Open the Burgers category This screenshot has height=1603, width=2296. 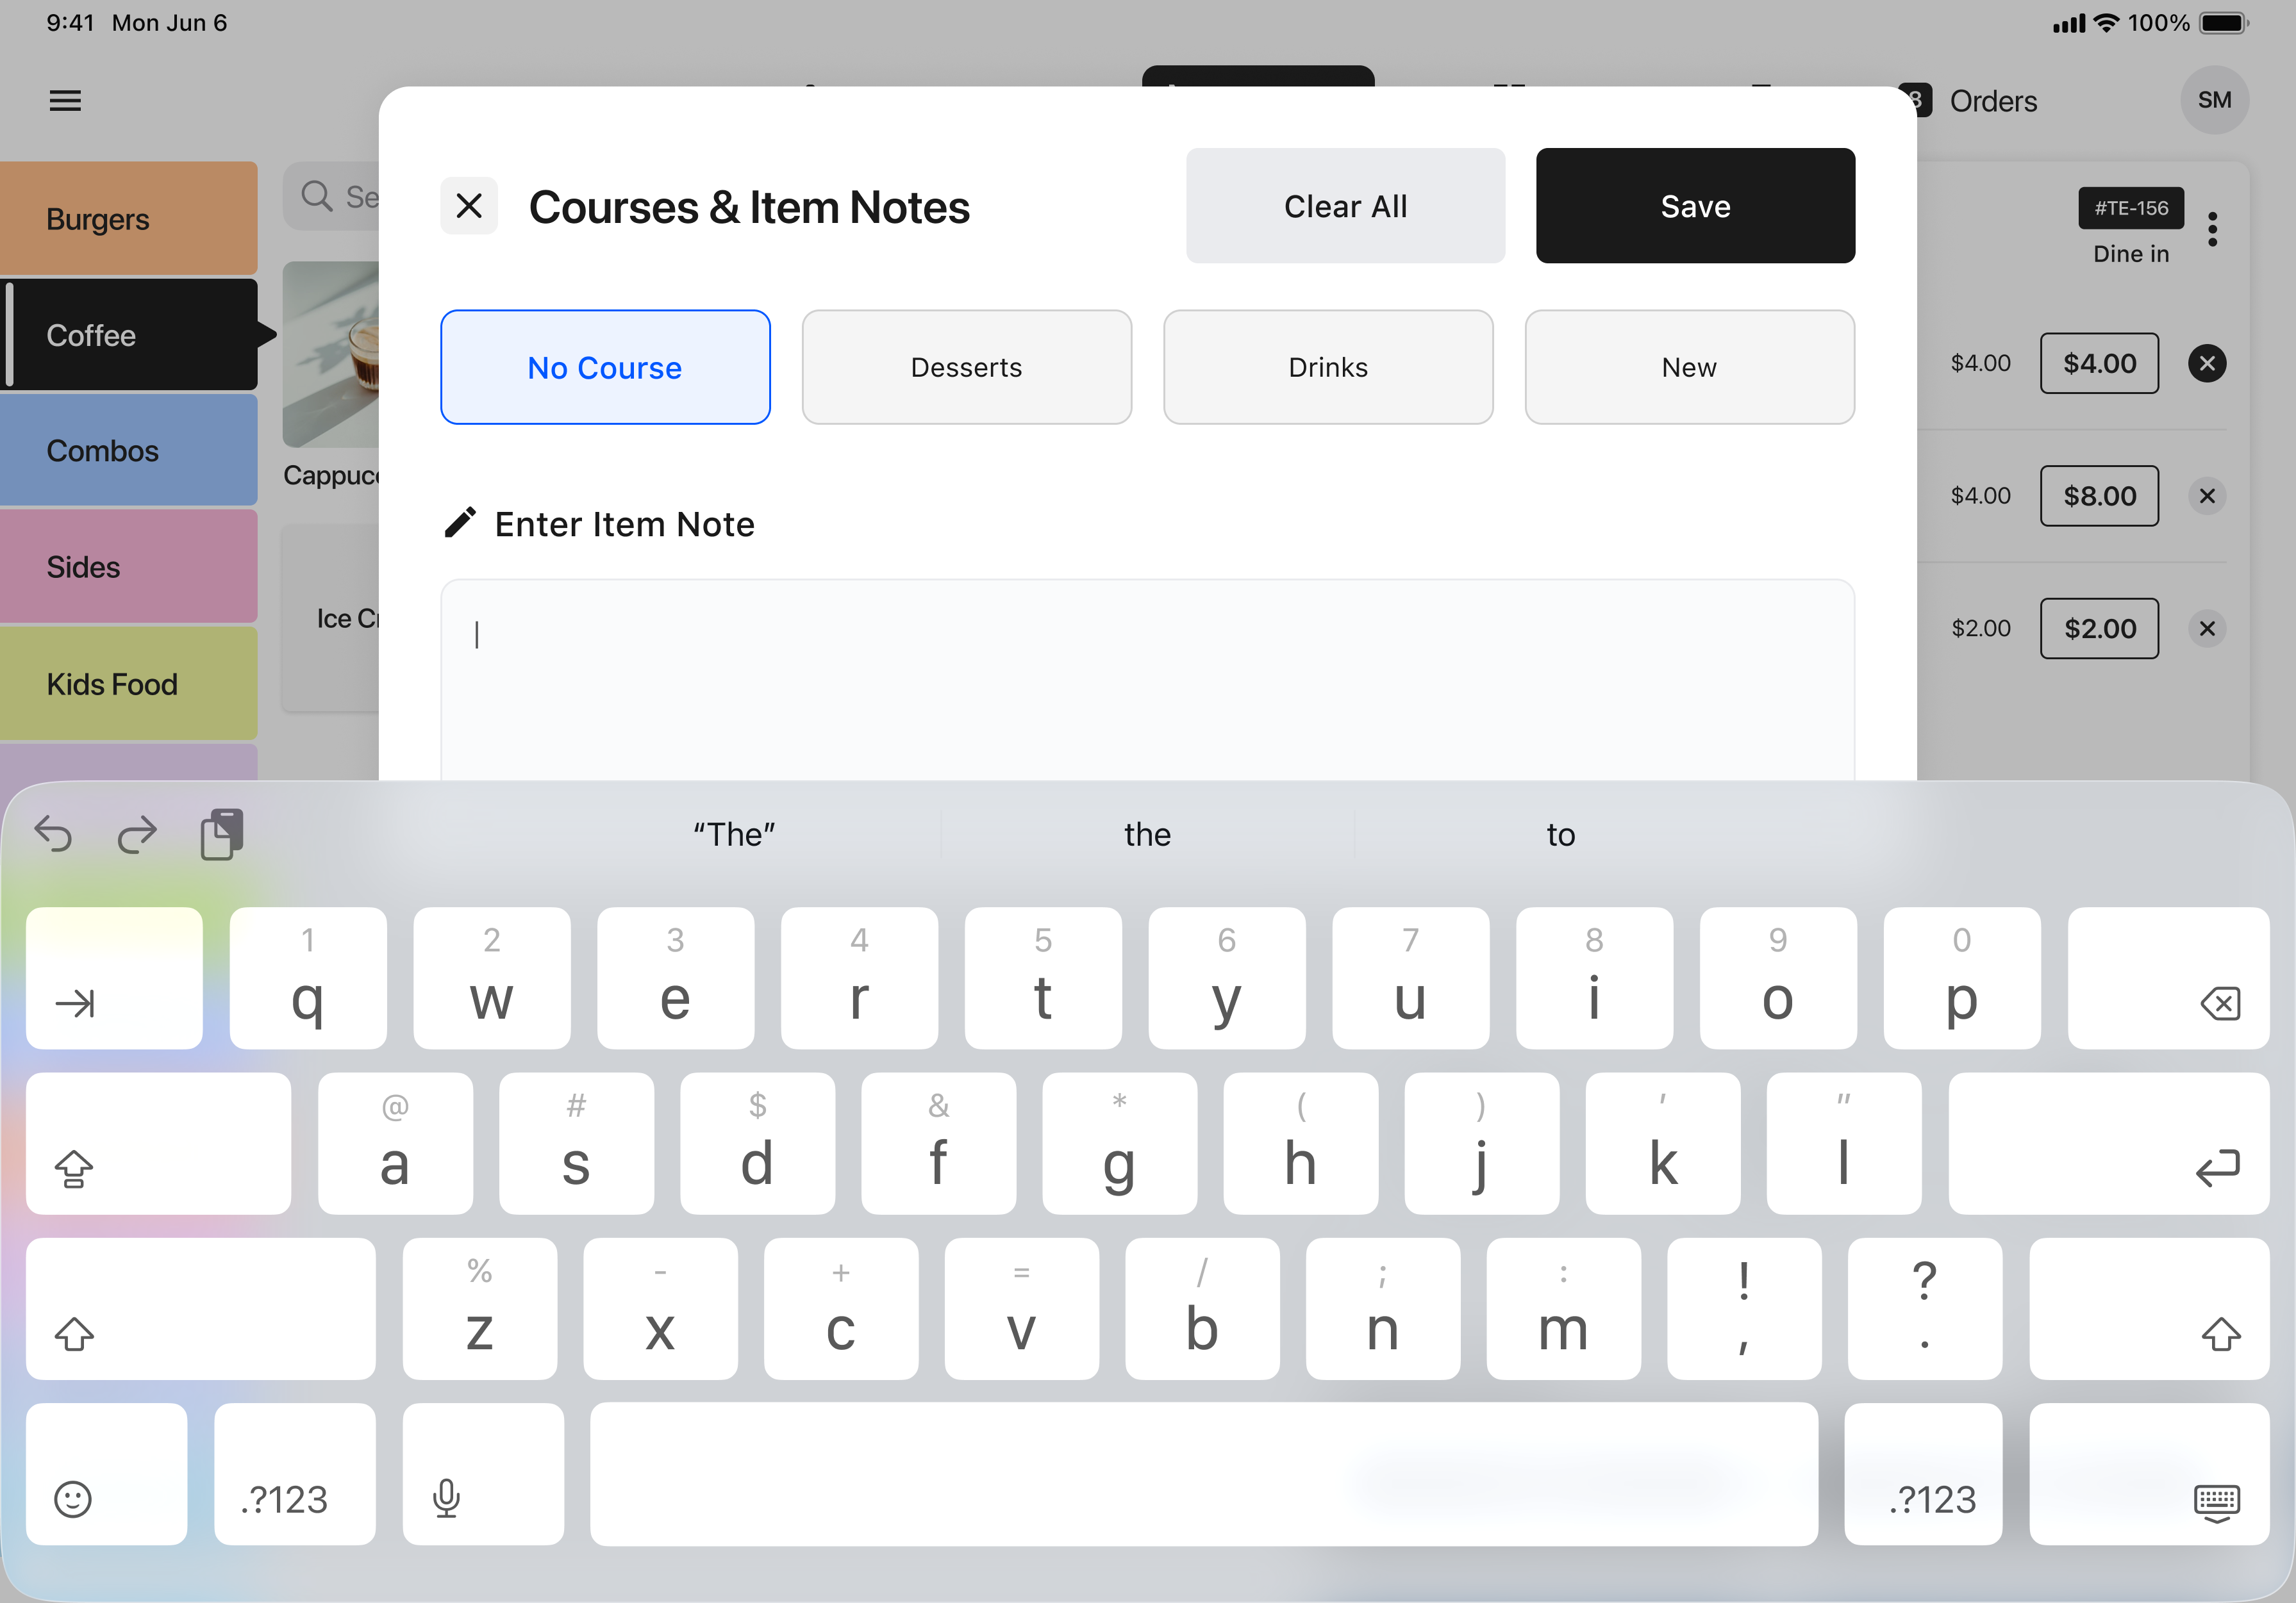click(x=128, y=219)
